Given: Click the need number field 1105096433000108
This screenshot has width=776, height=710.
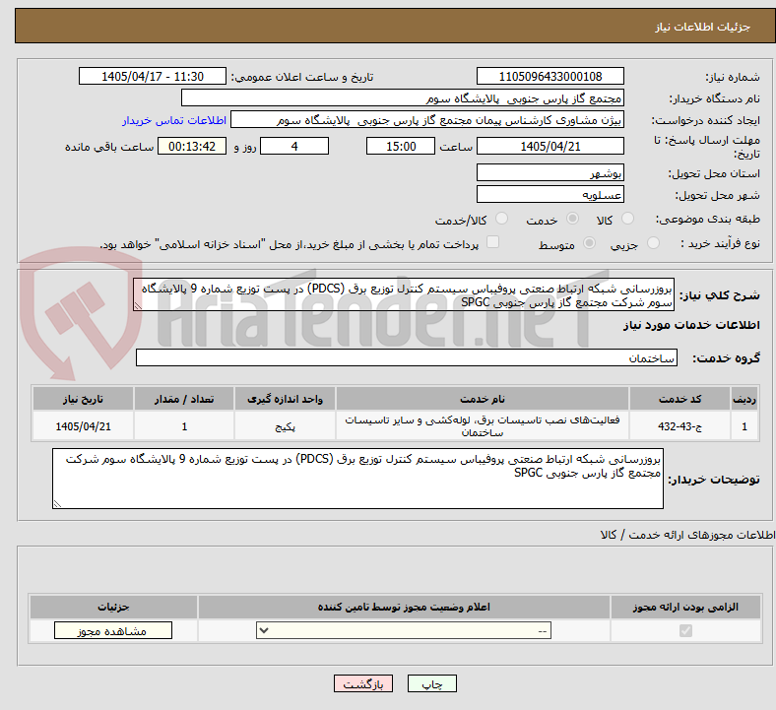Looking at the screenshot, I should (x=550, y=76).
